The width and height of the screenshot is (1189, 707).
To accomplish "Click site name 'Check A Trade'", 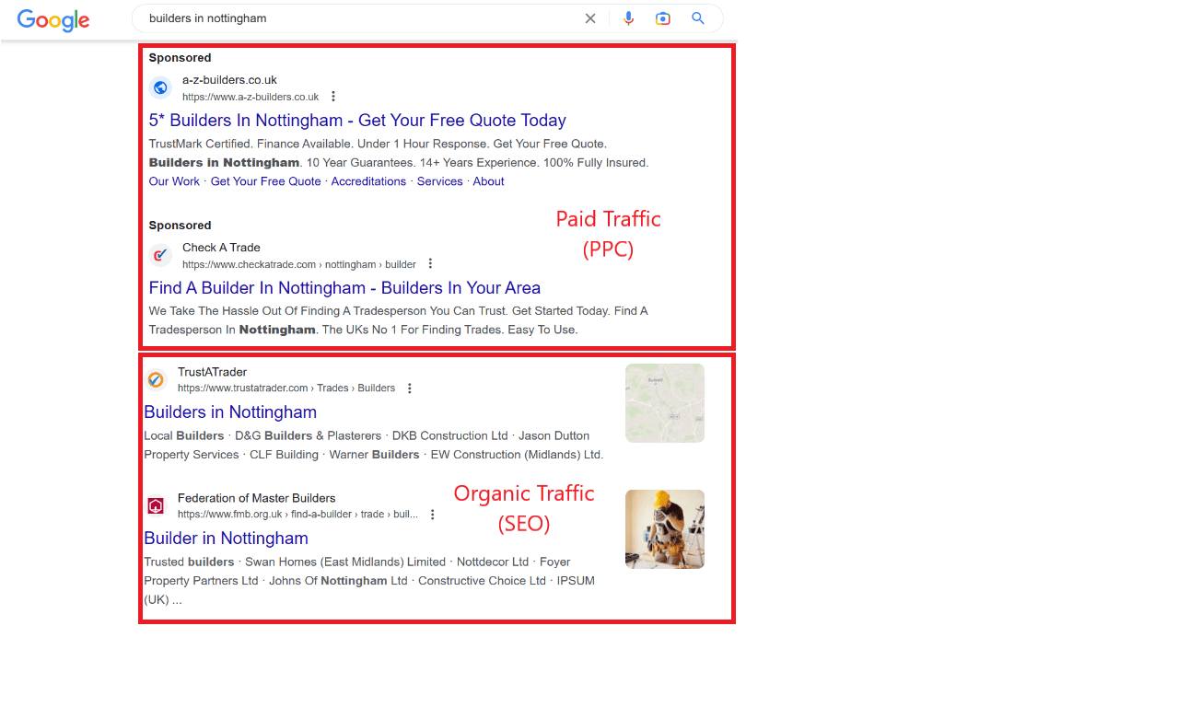I will [221, 248].
